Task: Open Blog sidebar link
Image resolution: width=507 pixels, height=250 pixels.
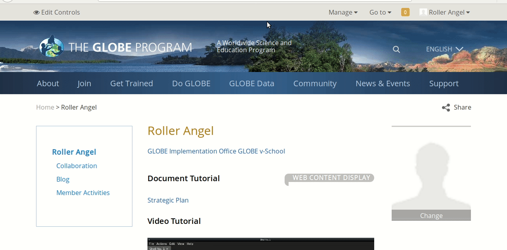Action: click(x=63, y=179)
